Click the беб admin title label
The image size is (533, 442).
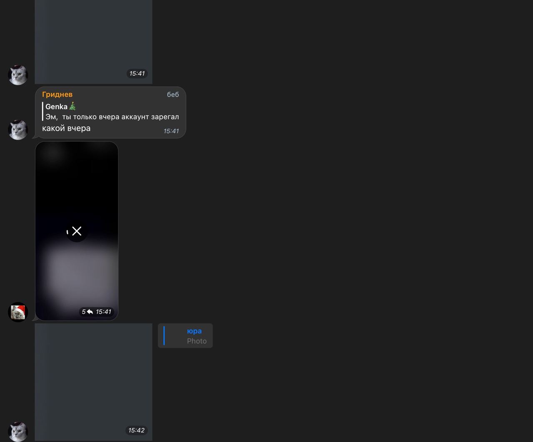[173, 95]
